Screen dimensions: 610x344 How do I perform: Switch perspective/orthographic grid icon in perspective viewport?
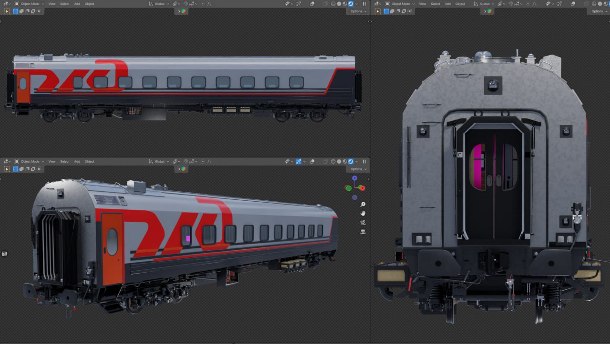[363, 231]
